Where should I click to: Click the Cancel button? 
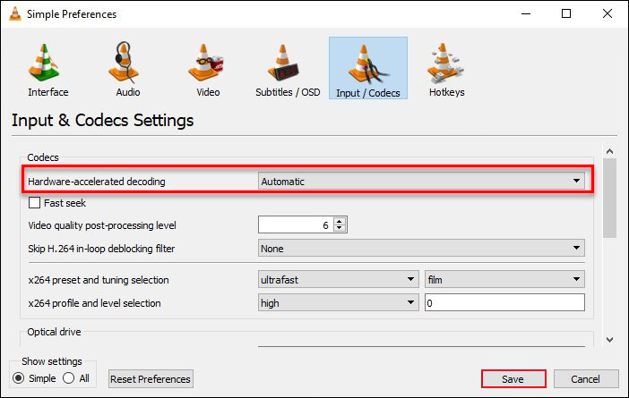tap(586, 379)
